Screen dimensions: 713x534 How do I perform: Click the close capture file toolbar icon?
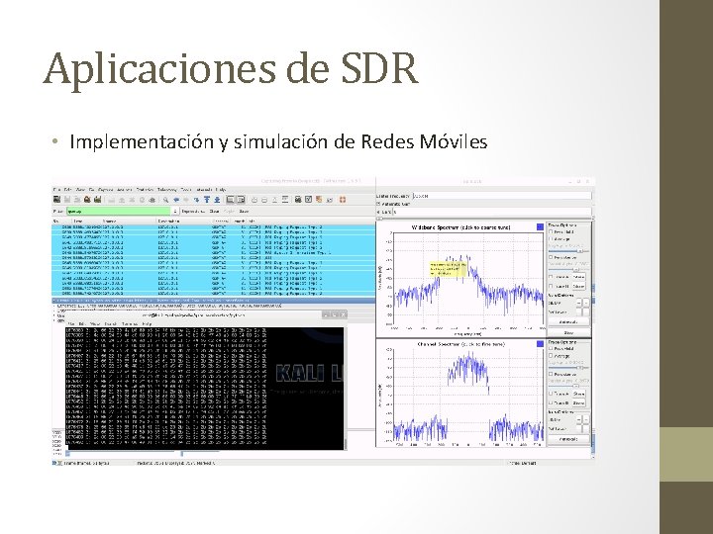pos(132,200)
